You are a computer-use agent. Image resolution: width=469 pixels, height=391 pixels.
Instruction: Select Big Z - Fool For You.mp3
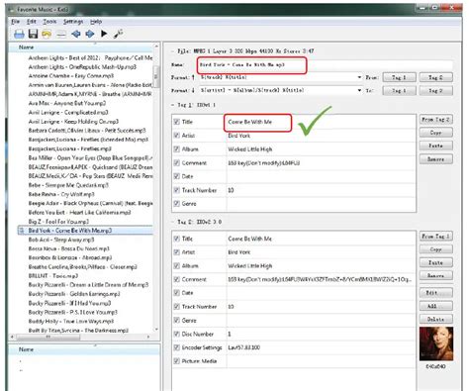[58, 222]
